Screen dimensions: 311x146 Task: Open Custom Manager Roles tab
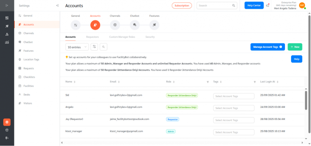122,37
